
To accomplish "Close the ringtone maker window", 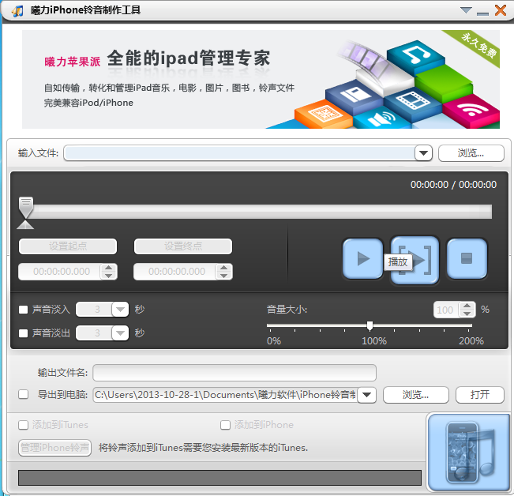I will click(x=501, y=10).
